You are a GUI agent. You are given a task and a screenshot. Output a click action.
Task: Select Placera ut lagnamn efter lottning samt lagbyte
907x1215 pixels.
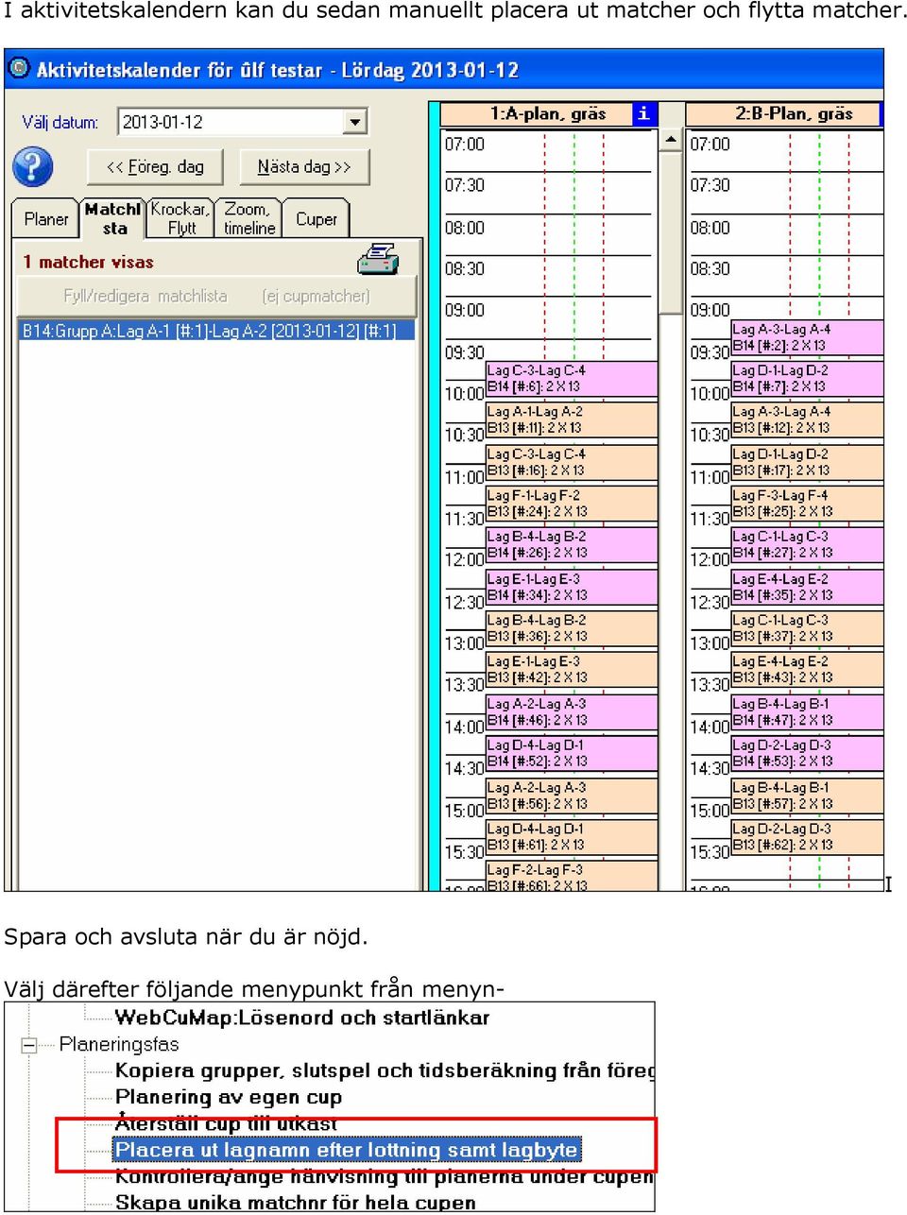click(x=347, y=1150)
